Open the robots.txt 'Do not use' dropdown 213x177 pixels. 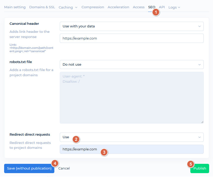(131, 65)
